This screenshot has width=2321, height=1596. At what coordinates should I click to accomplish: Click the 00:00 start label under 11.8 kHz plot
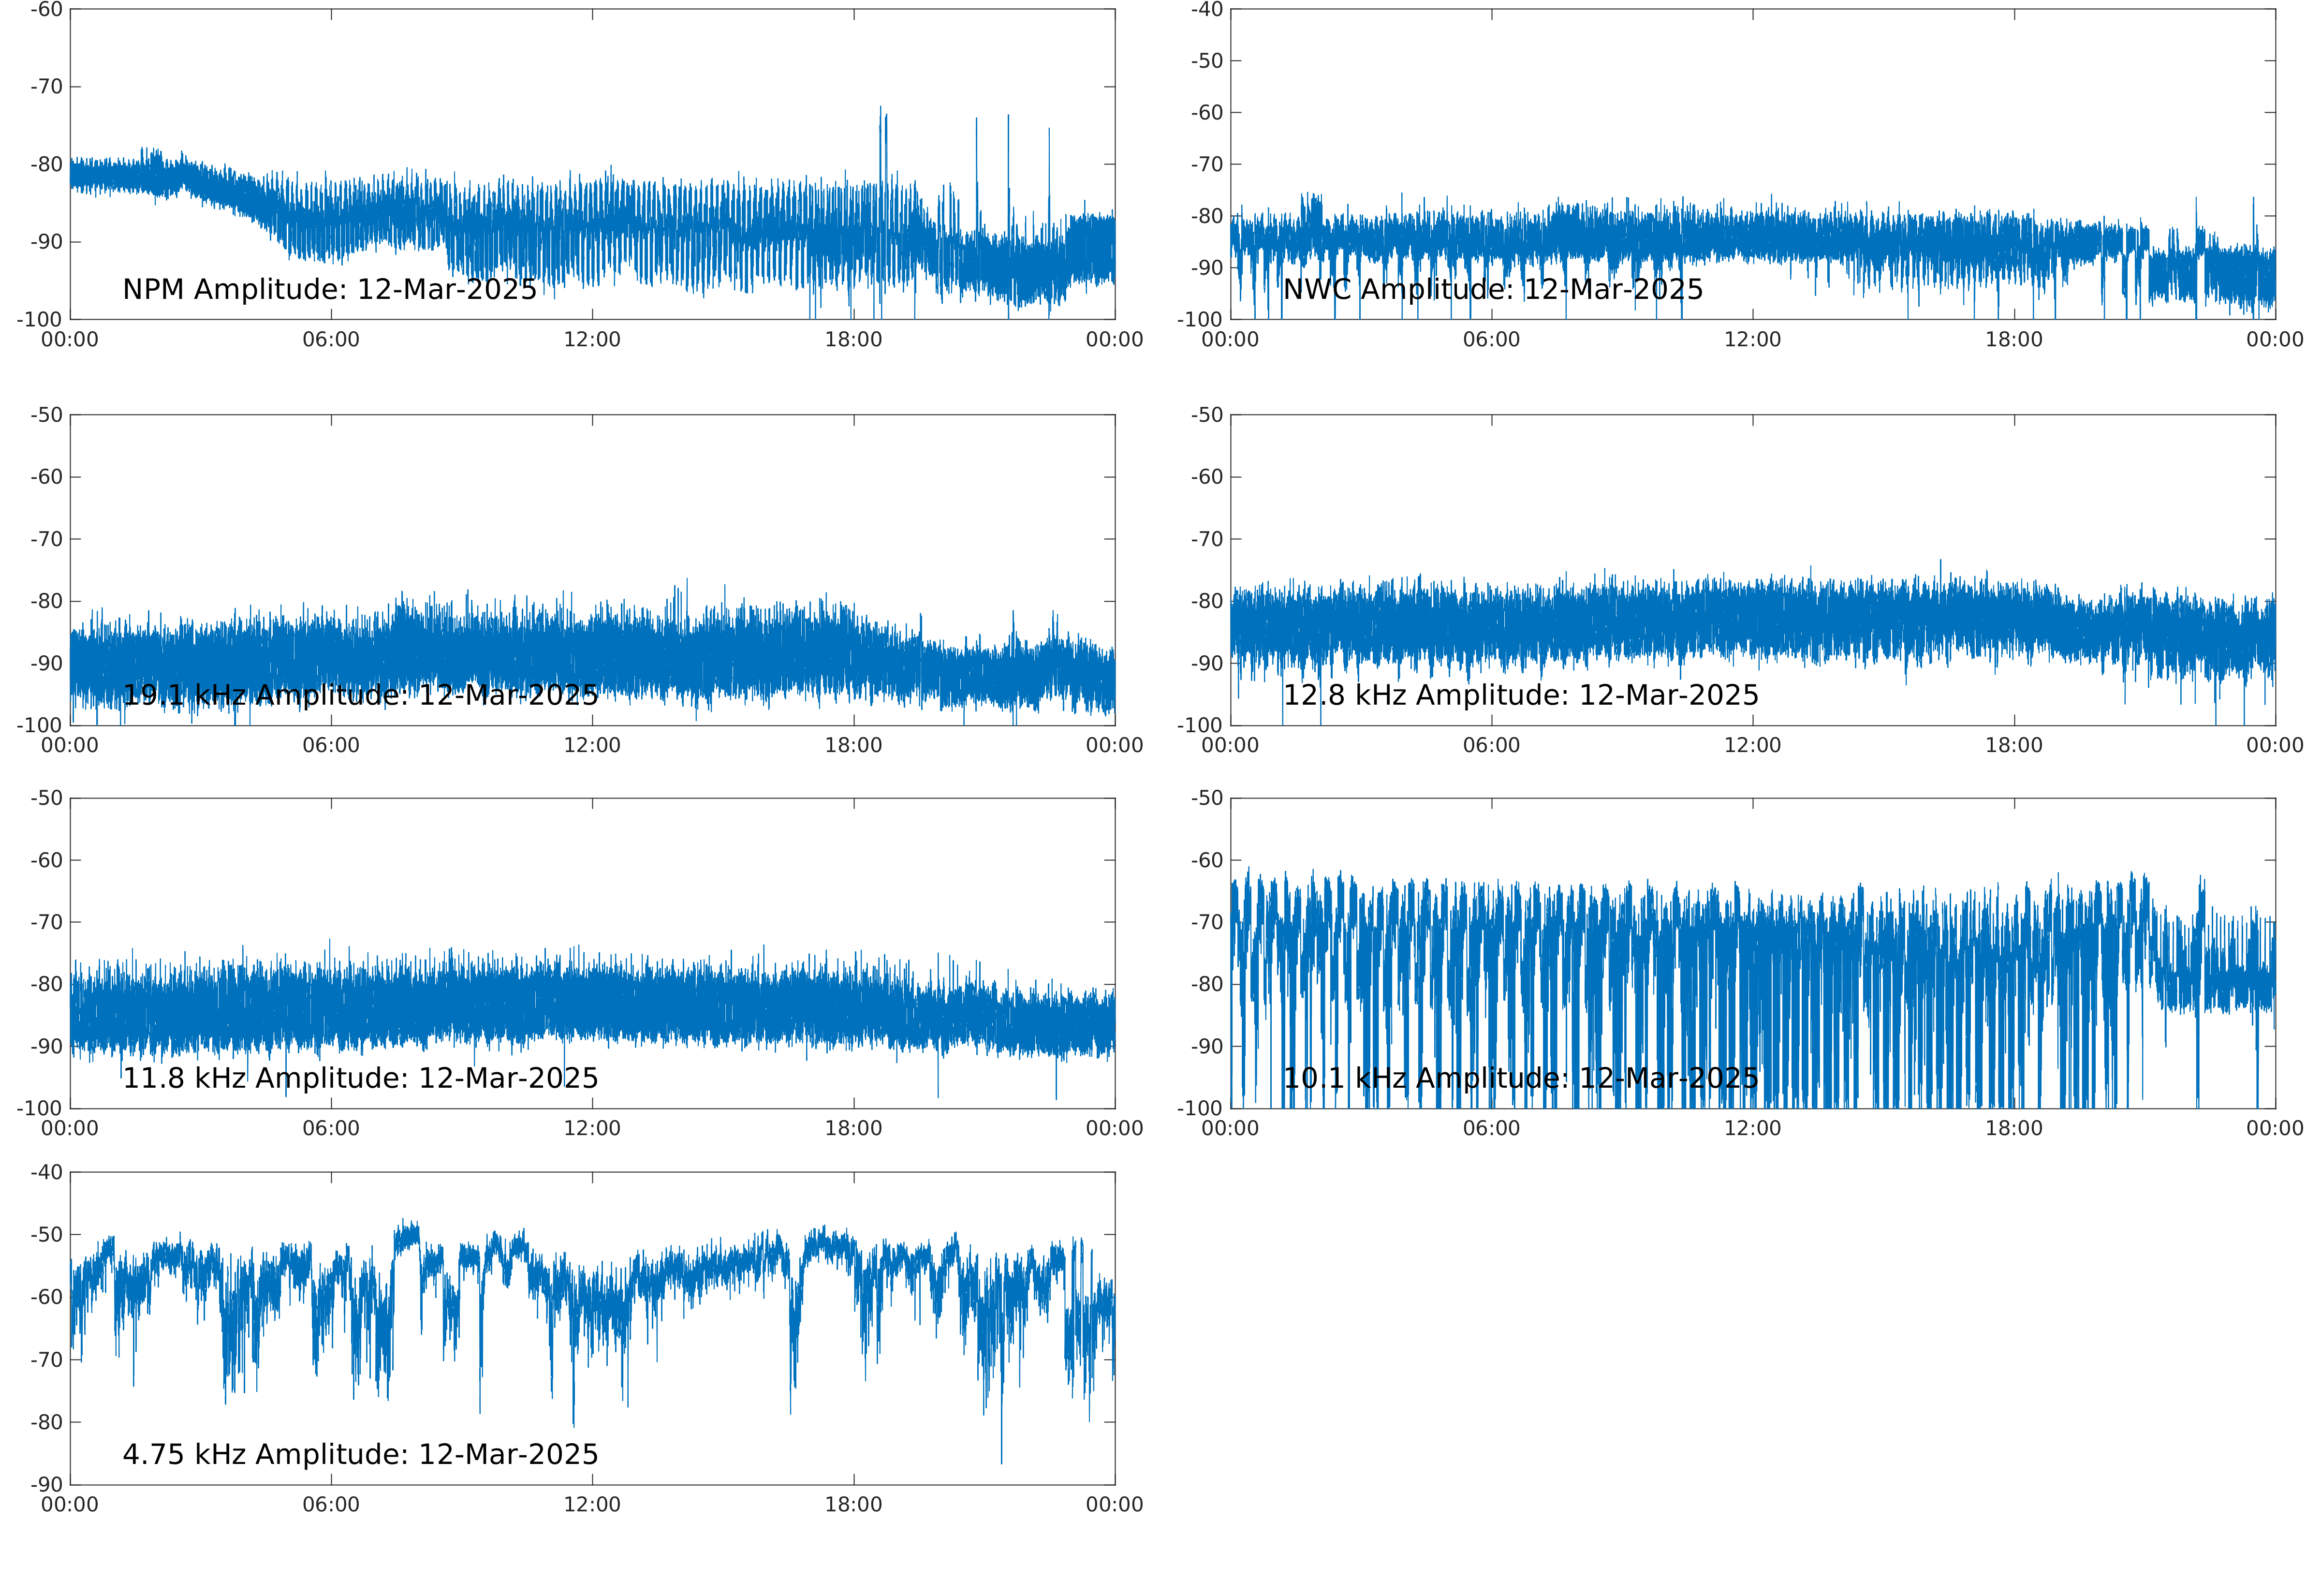pos(70,1129)
